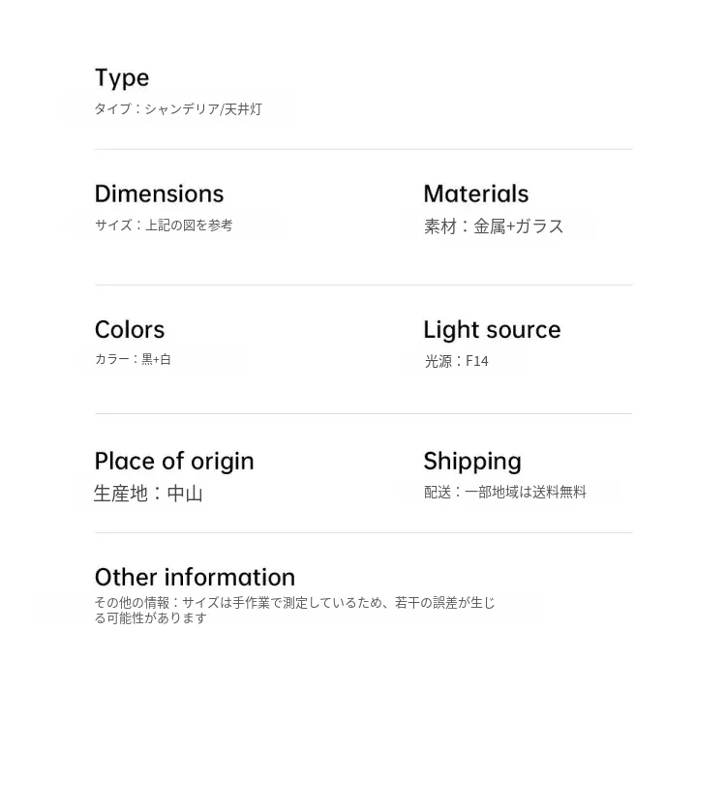This screenshot has width=726, height=812.
Task: Select the サイズ：上記の図を参考 text
Action: coord(164,226)
